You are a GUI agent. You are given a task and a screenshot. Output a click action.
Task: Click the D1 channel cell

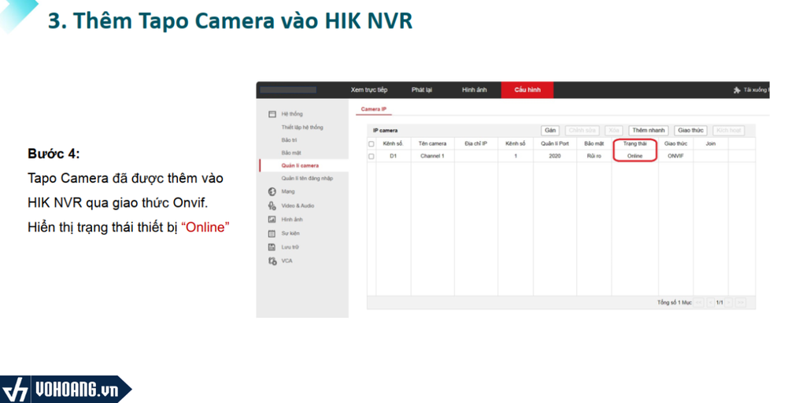tap(394, 157)
